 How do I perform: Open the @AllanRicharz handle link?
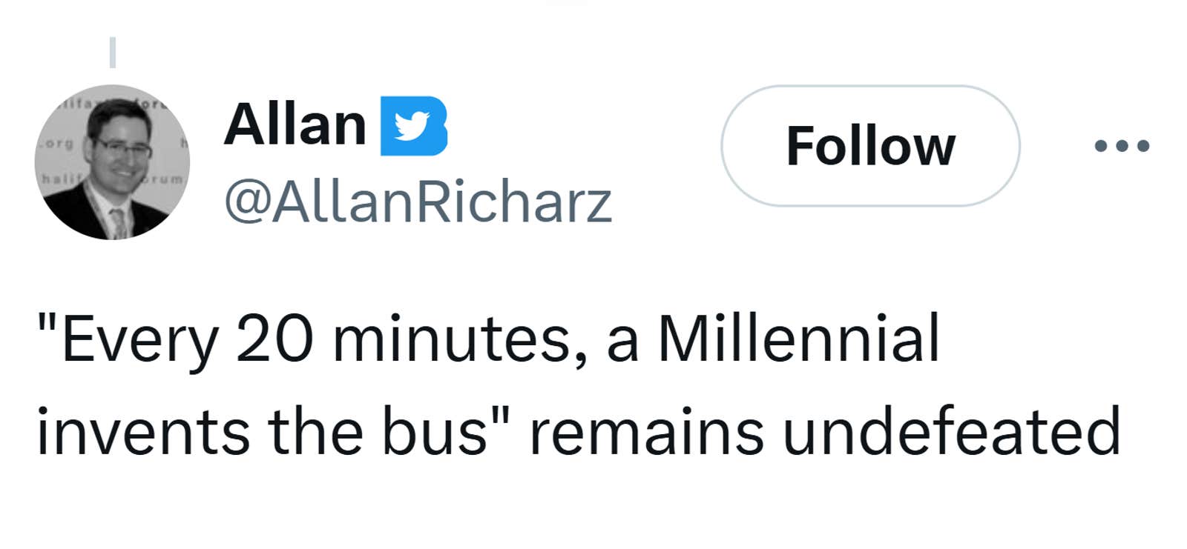coord(418,202)
